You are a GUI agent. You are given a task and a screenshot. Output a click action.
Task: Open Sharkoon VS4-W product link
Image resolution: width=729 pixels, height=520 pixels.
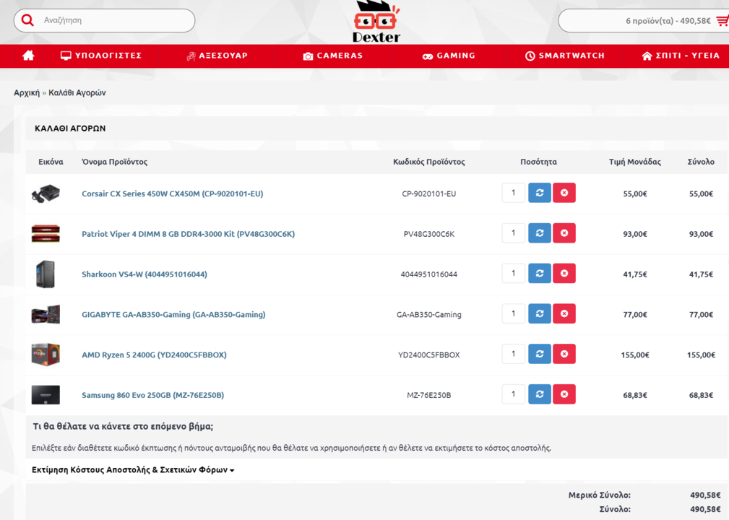tap(144, 274)
